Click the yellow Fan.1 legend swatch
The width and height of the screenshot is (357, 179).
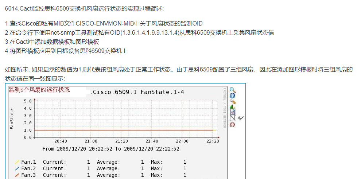pyautogui.click(x=17, y=162)
